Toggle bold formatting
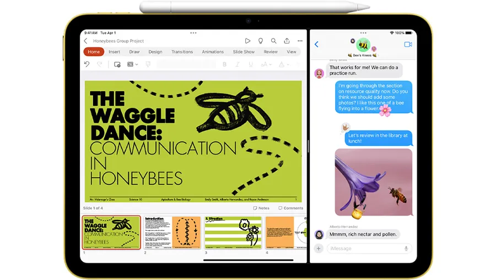 tap(224, 64)
